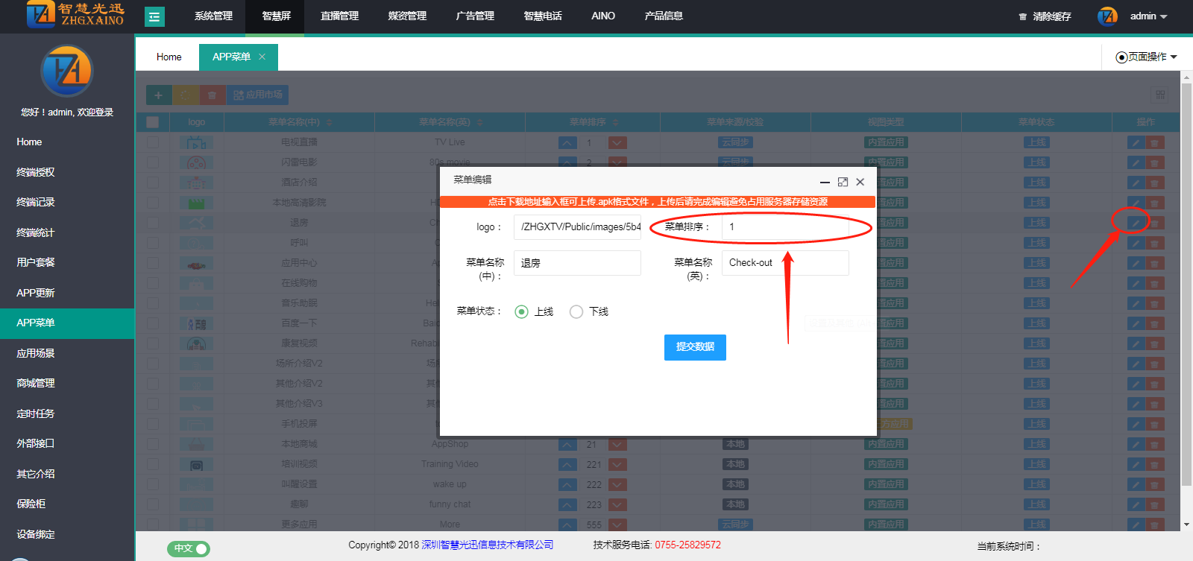Click the column settings grid icon above the table

[x=1160, y=95]
